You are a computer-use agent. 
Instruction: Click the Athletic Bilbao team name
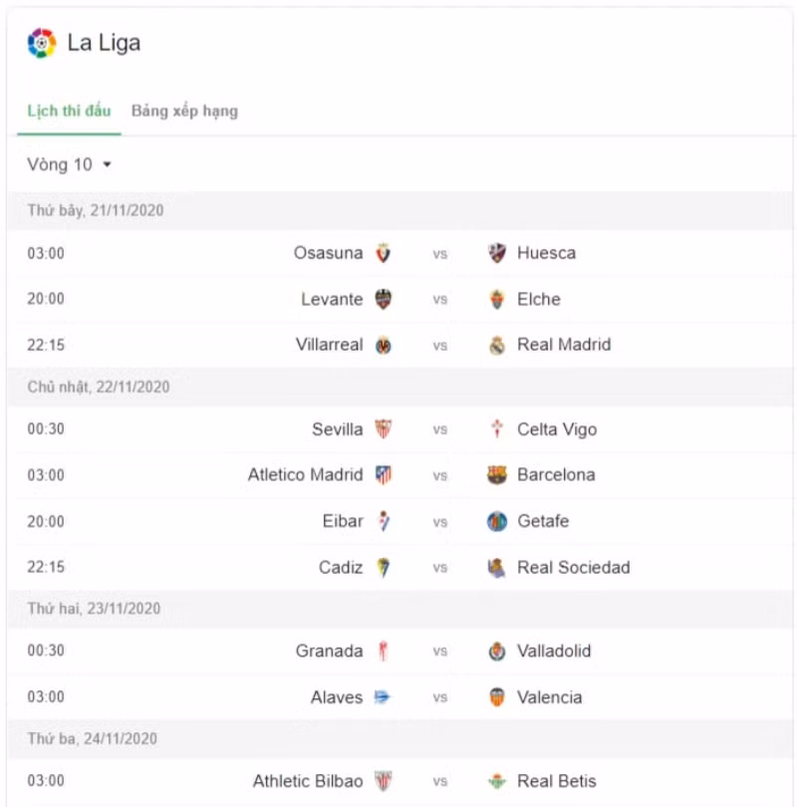[306, 781]
